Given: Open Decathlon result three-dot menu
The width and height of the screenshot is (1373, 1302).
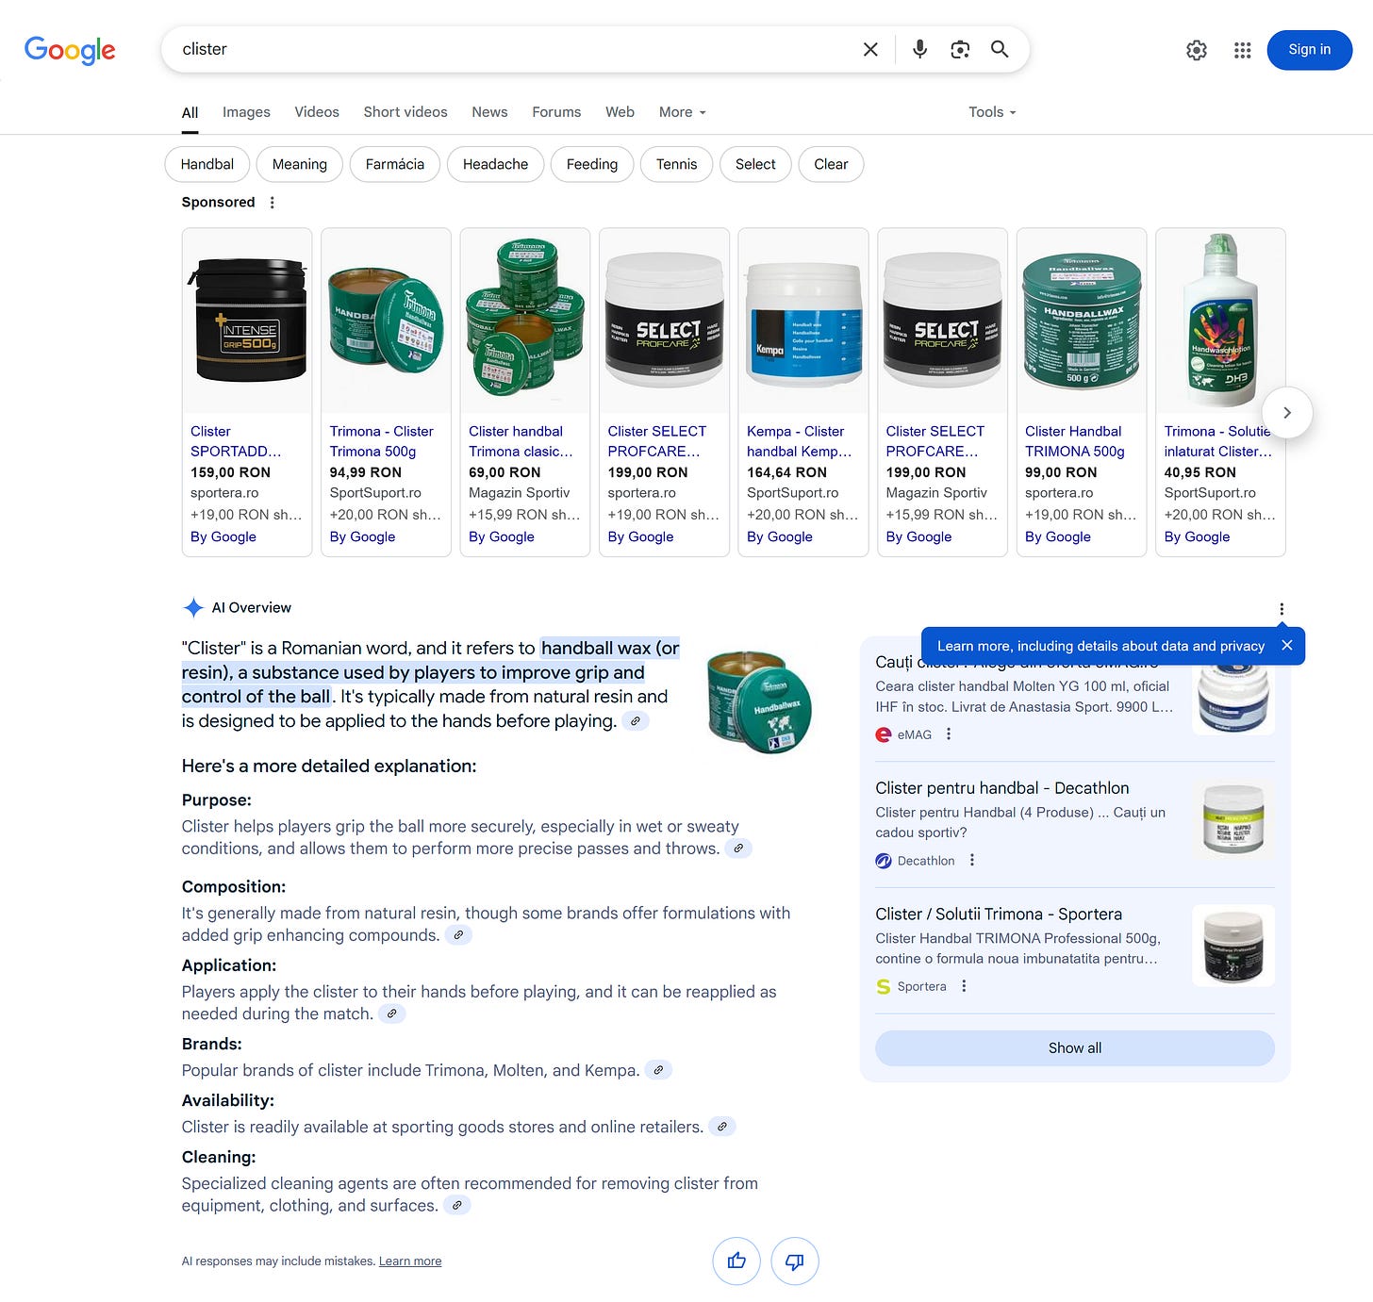Looking at the screenshot, I should point(972,860).
